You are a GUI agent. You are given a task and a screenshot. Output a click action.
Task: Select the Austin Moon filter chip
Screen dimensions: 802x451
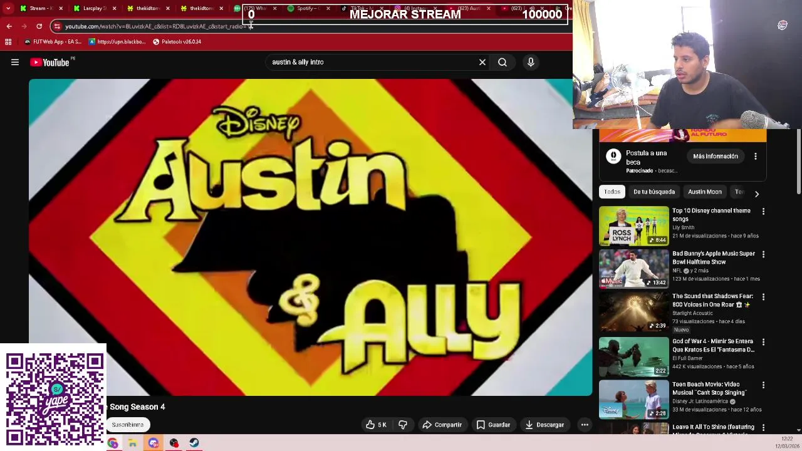pos(705,192)
